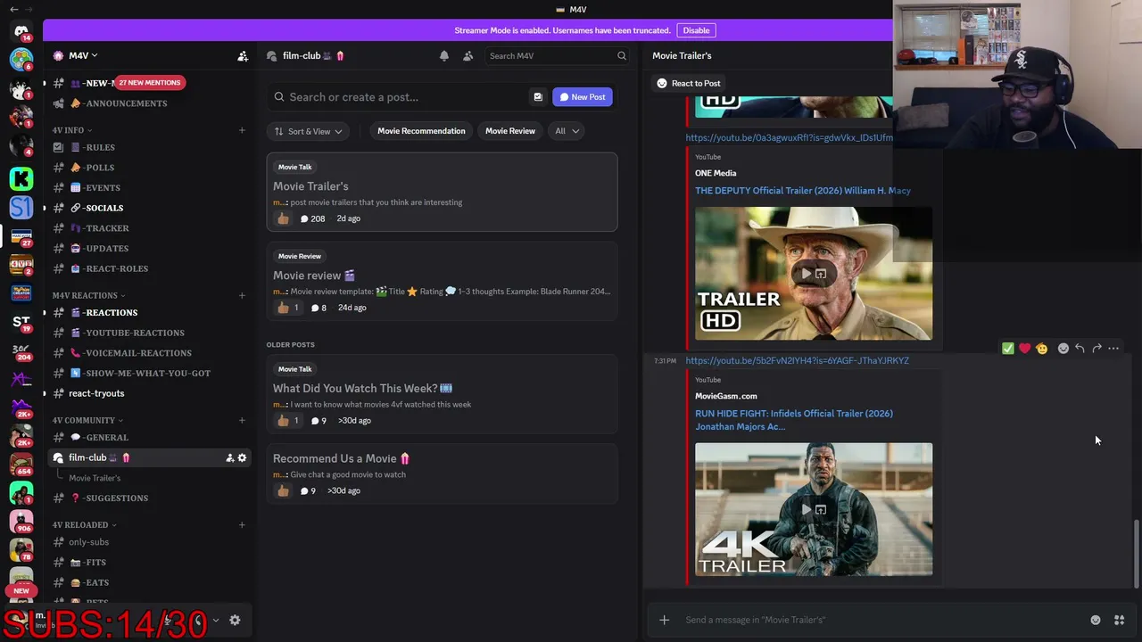Open the apps launcher icon in message box
The width and height of the screenshot is (1142, 642).
click(1119, 620)
